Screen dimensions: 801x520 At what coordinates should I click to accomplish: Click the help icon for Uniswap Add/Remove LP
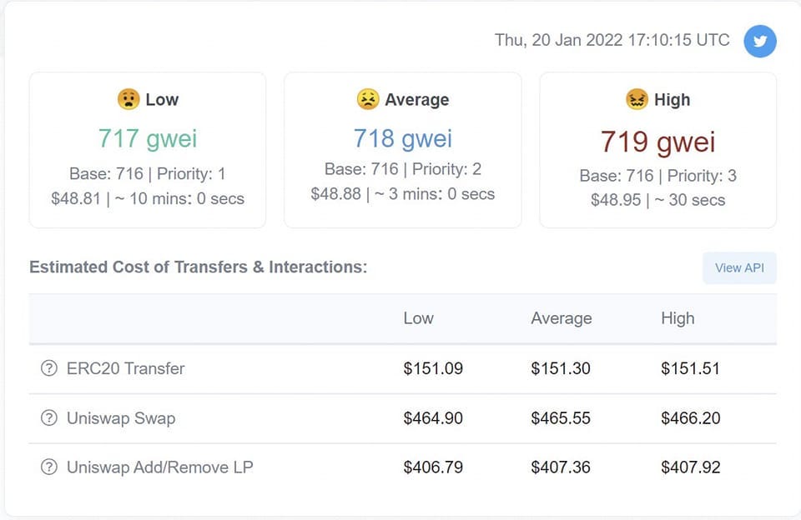(x=49, y=467)
